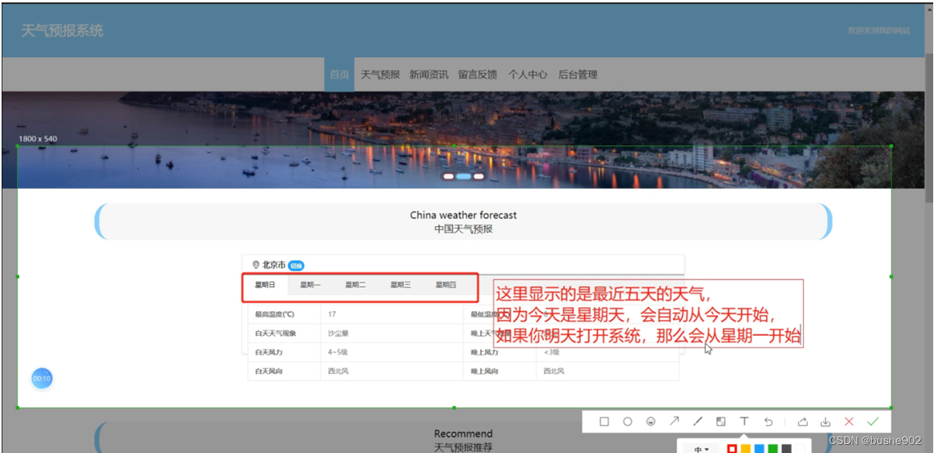934x453 pixels.
Task: Select the text annotation tool
Action: 744,422
